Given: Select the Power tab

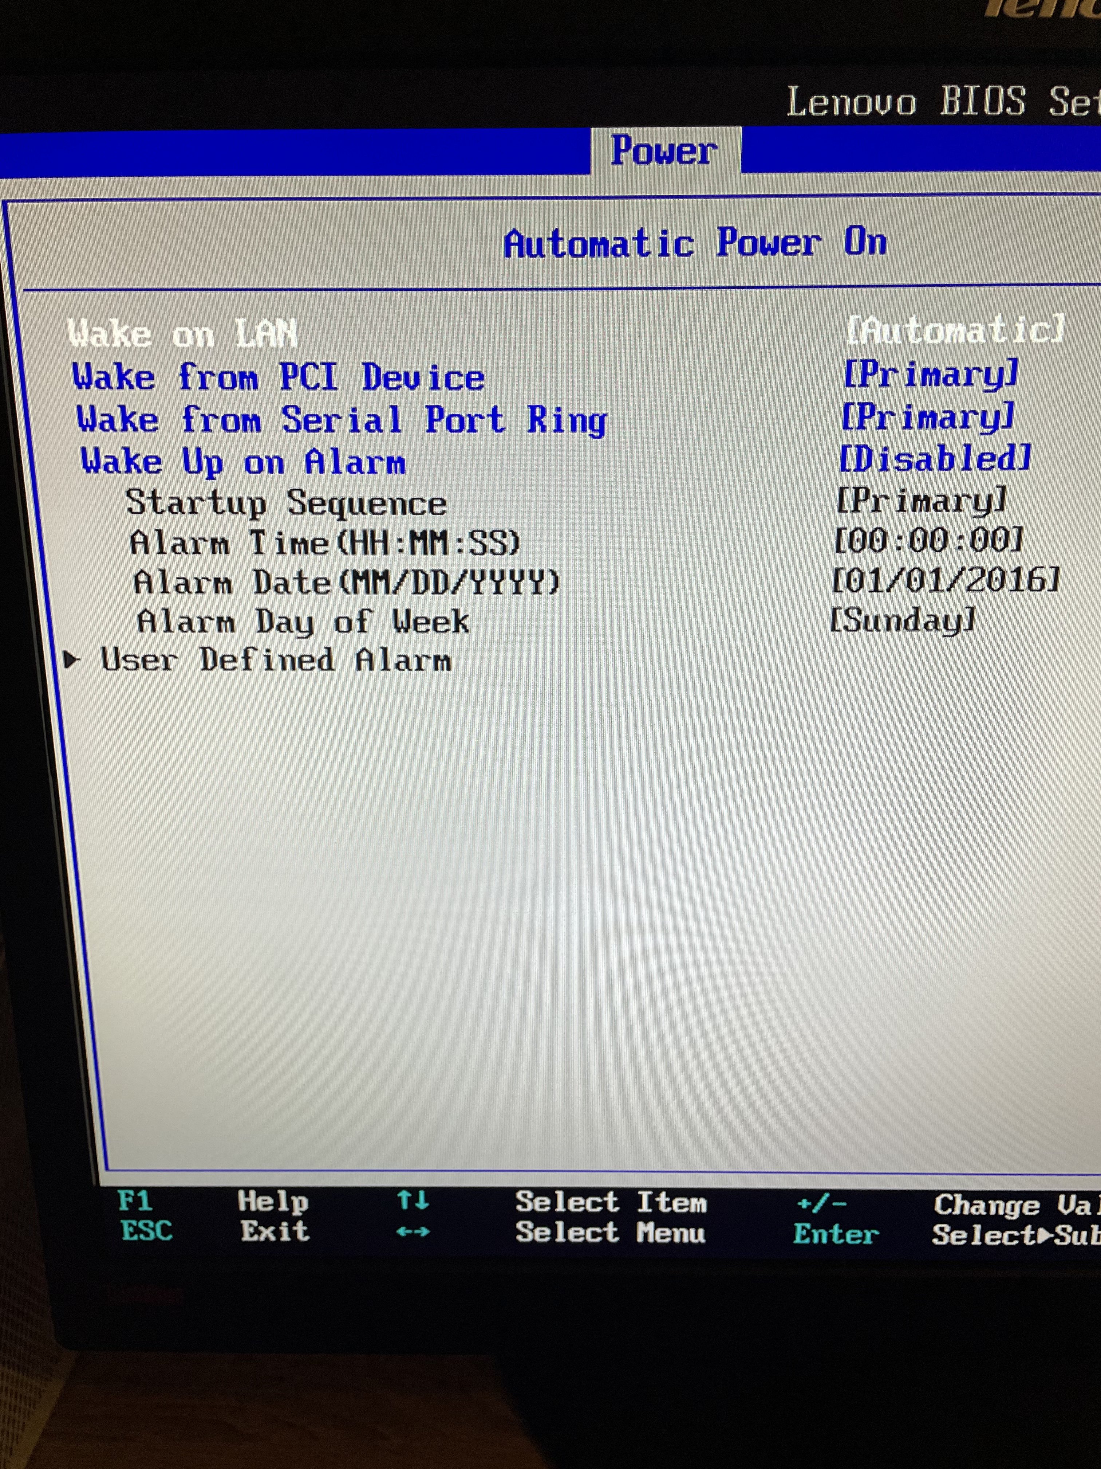Looking at the screenshot, I should pyautogui.click(x=664, y=151).
